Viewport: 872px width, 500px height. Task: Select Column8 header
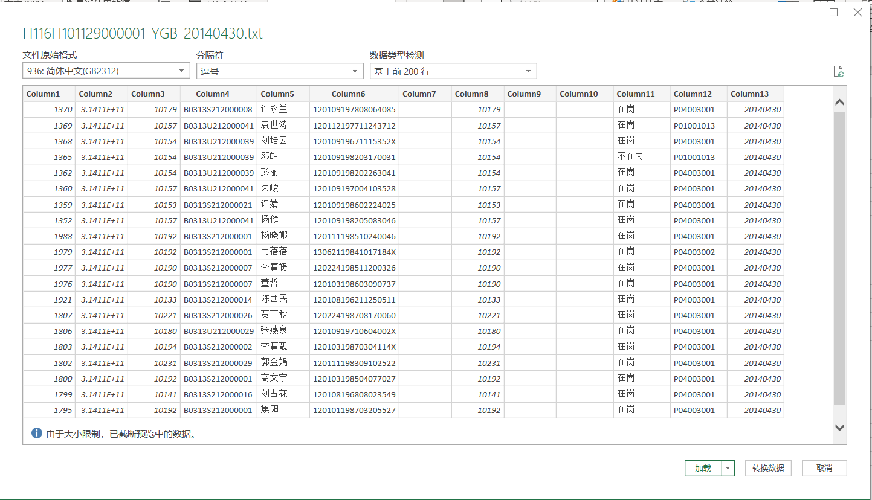(x=478, y=94)
